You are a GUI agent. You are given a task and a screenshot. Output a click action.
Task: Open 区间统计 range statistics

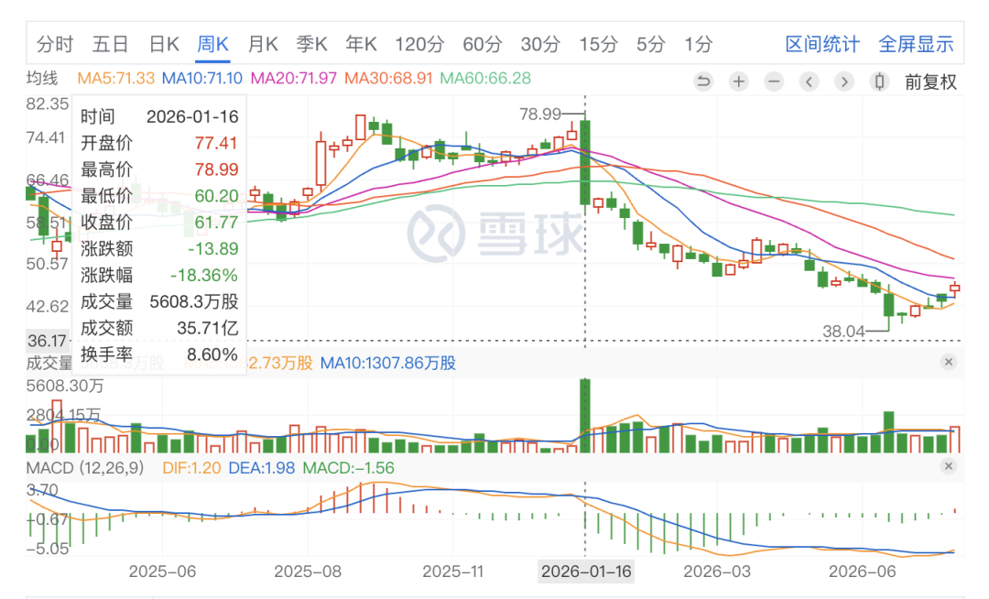coord(821,44)
